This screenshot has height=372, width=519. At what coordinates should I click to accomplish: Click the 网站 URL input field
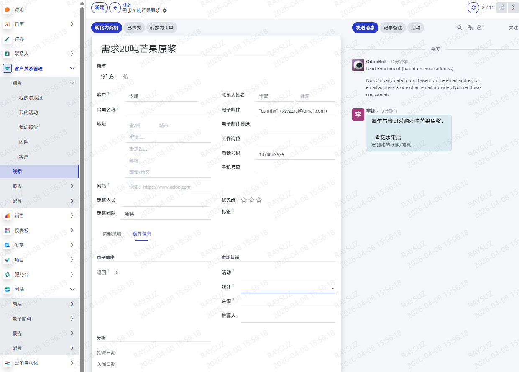point(168,187)
